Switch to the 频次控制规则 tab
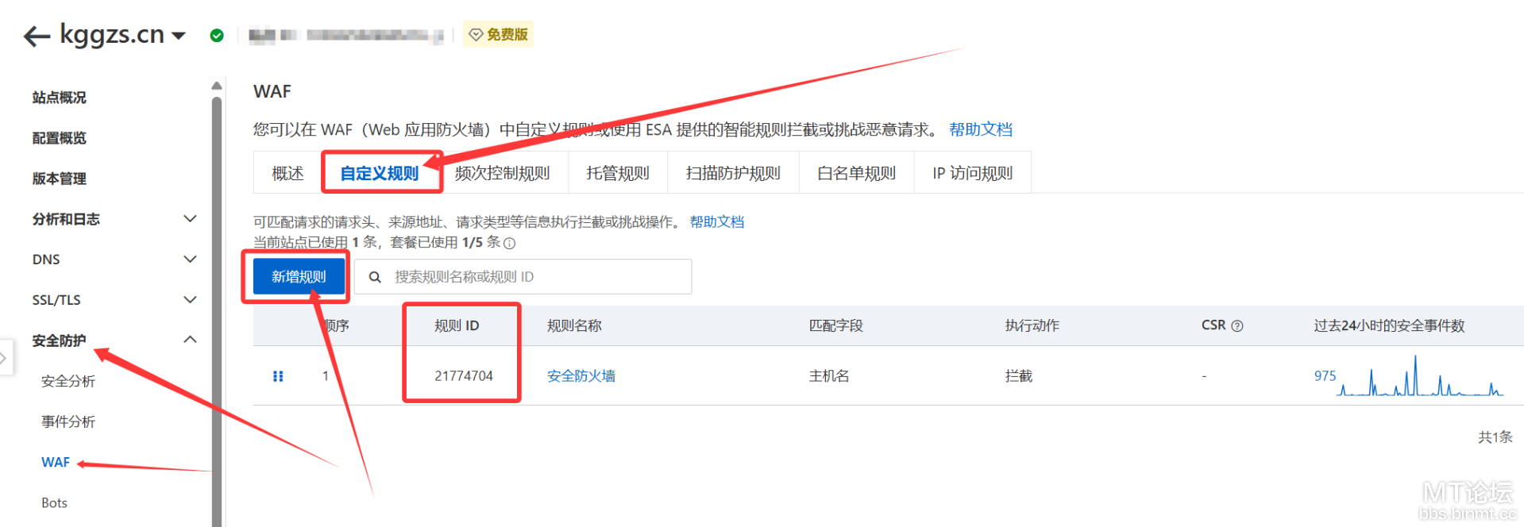The width and height of the screenshot is (1524, 527). click(x=502, y=173)
